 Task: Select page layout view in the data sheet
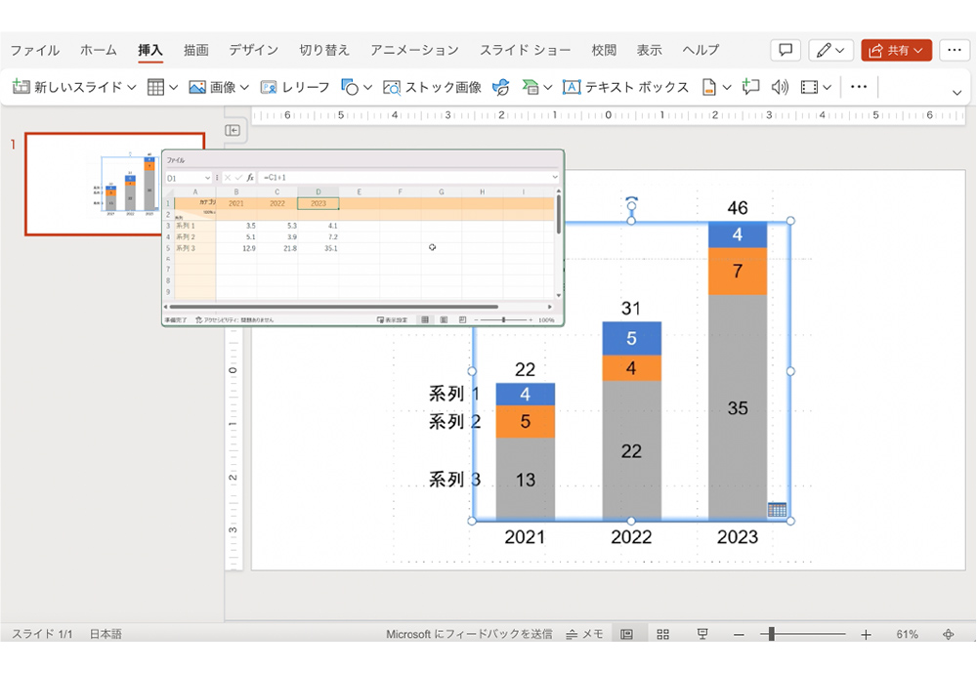click(x=444, y=319)
